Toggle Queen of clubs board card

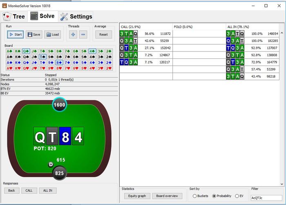[26, 51]
